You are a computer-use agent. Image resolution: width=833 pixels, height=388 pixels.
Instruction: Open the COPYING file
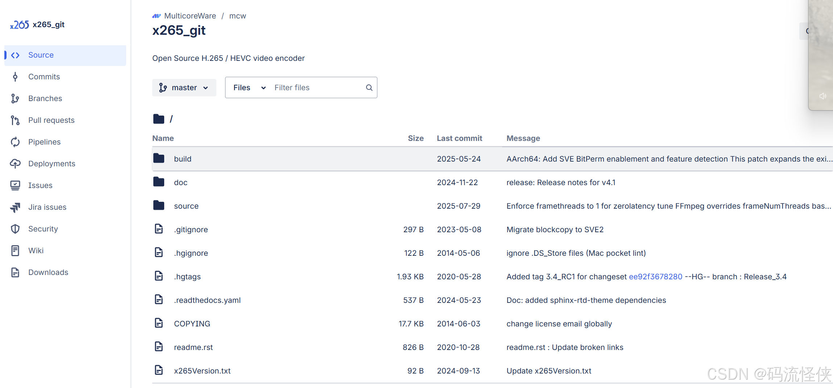[192, 324]
